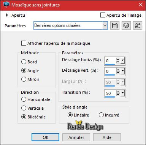Click the randomize parameters dice icon
The width and height of the screenshot is (146, 145).
(126, 25)
